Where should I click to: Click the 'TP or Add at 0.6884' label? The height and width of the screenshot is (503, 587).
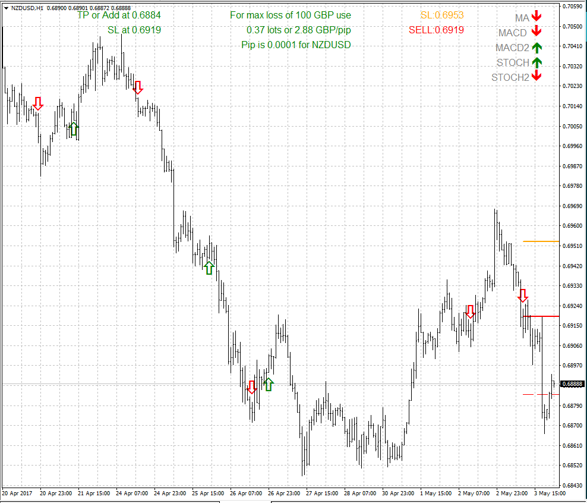pos(119,15)
